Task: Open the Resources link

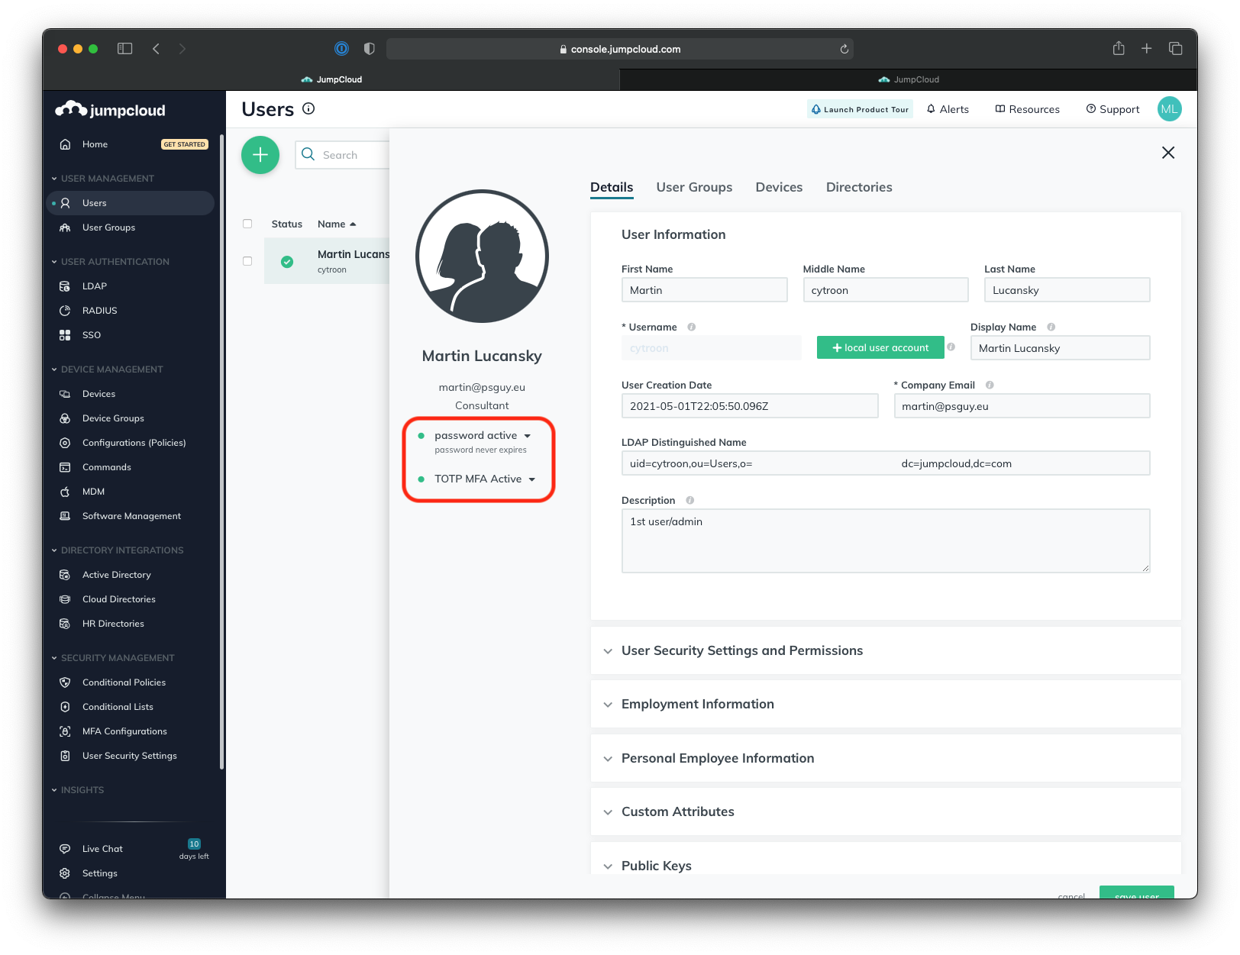Action: [x=1027, y=109]
